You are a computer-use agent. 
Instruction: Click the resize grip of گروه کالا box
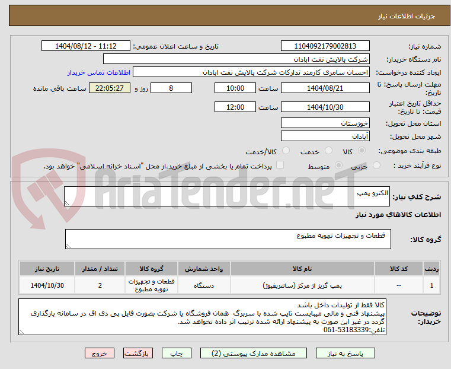click(x=68, y=246)
